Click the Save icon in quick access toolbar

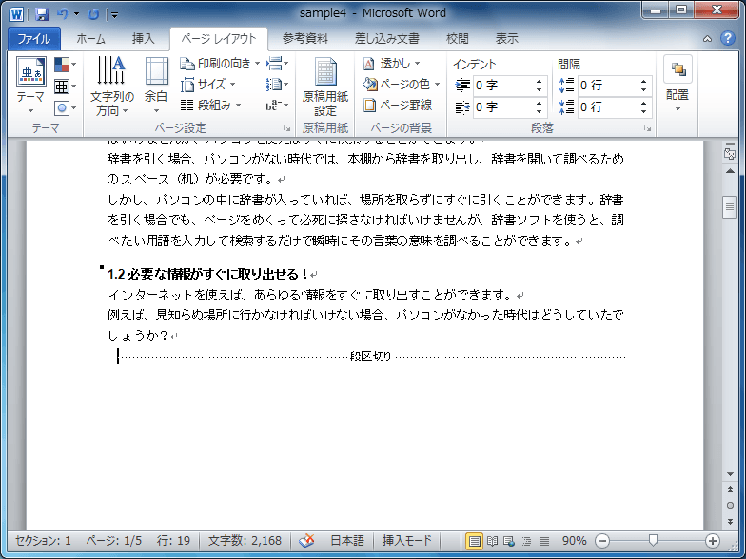click(42, 13)
